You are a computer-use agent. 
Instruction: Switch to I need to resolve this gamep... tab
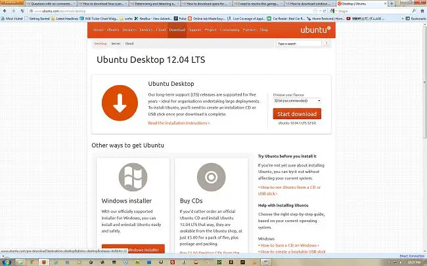tap(258, 4)
